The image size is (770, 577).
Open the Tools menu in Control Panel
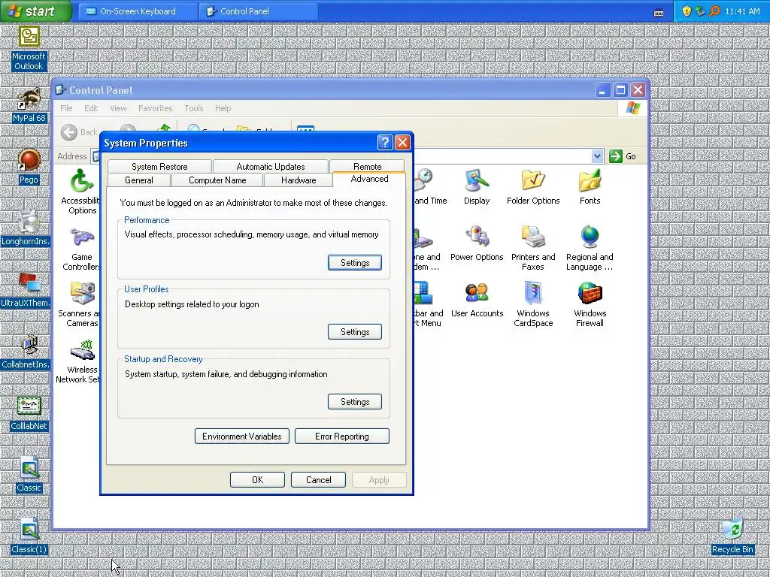tap(193, 108)
